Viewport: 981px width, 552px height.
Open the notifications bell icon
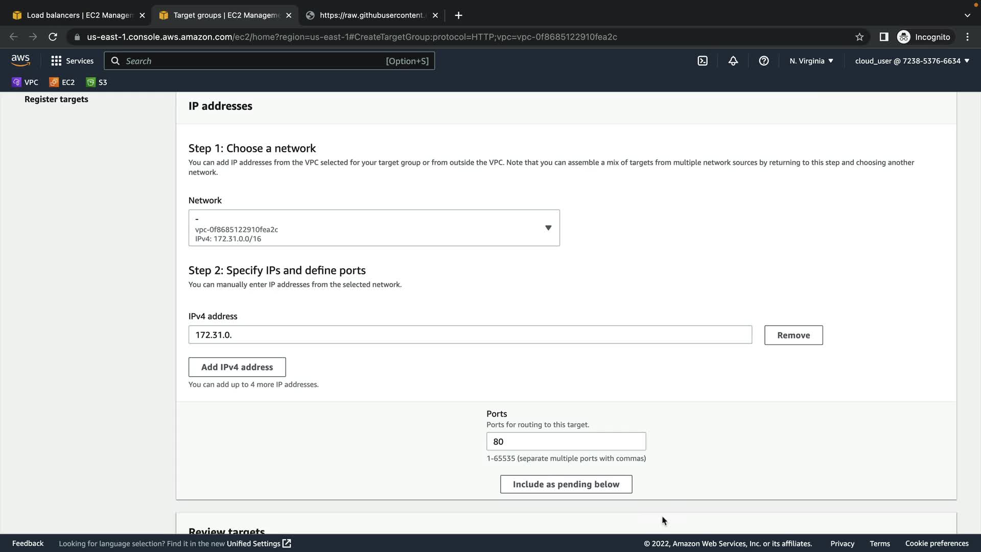point(733,61)
